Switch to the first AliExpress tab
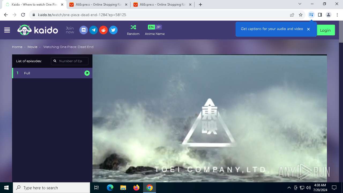The width and height of the screenshot is (343, 193). (x=98, y=5)
